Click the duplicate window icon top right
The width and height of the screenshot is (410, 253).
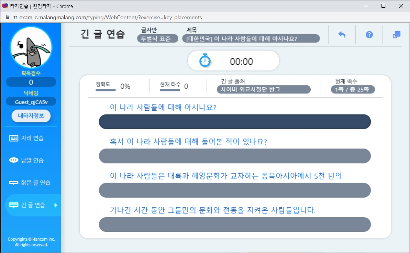pyautogui.click(x=396, y=34)
